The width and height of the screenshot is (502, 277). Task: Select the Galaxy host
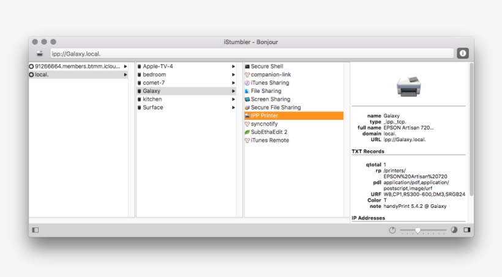coord(186,91)
